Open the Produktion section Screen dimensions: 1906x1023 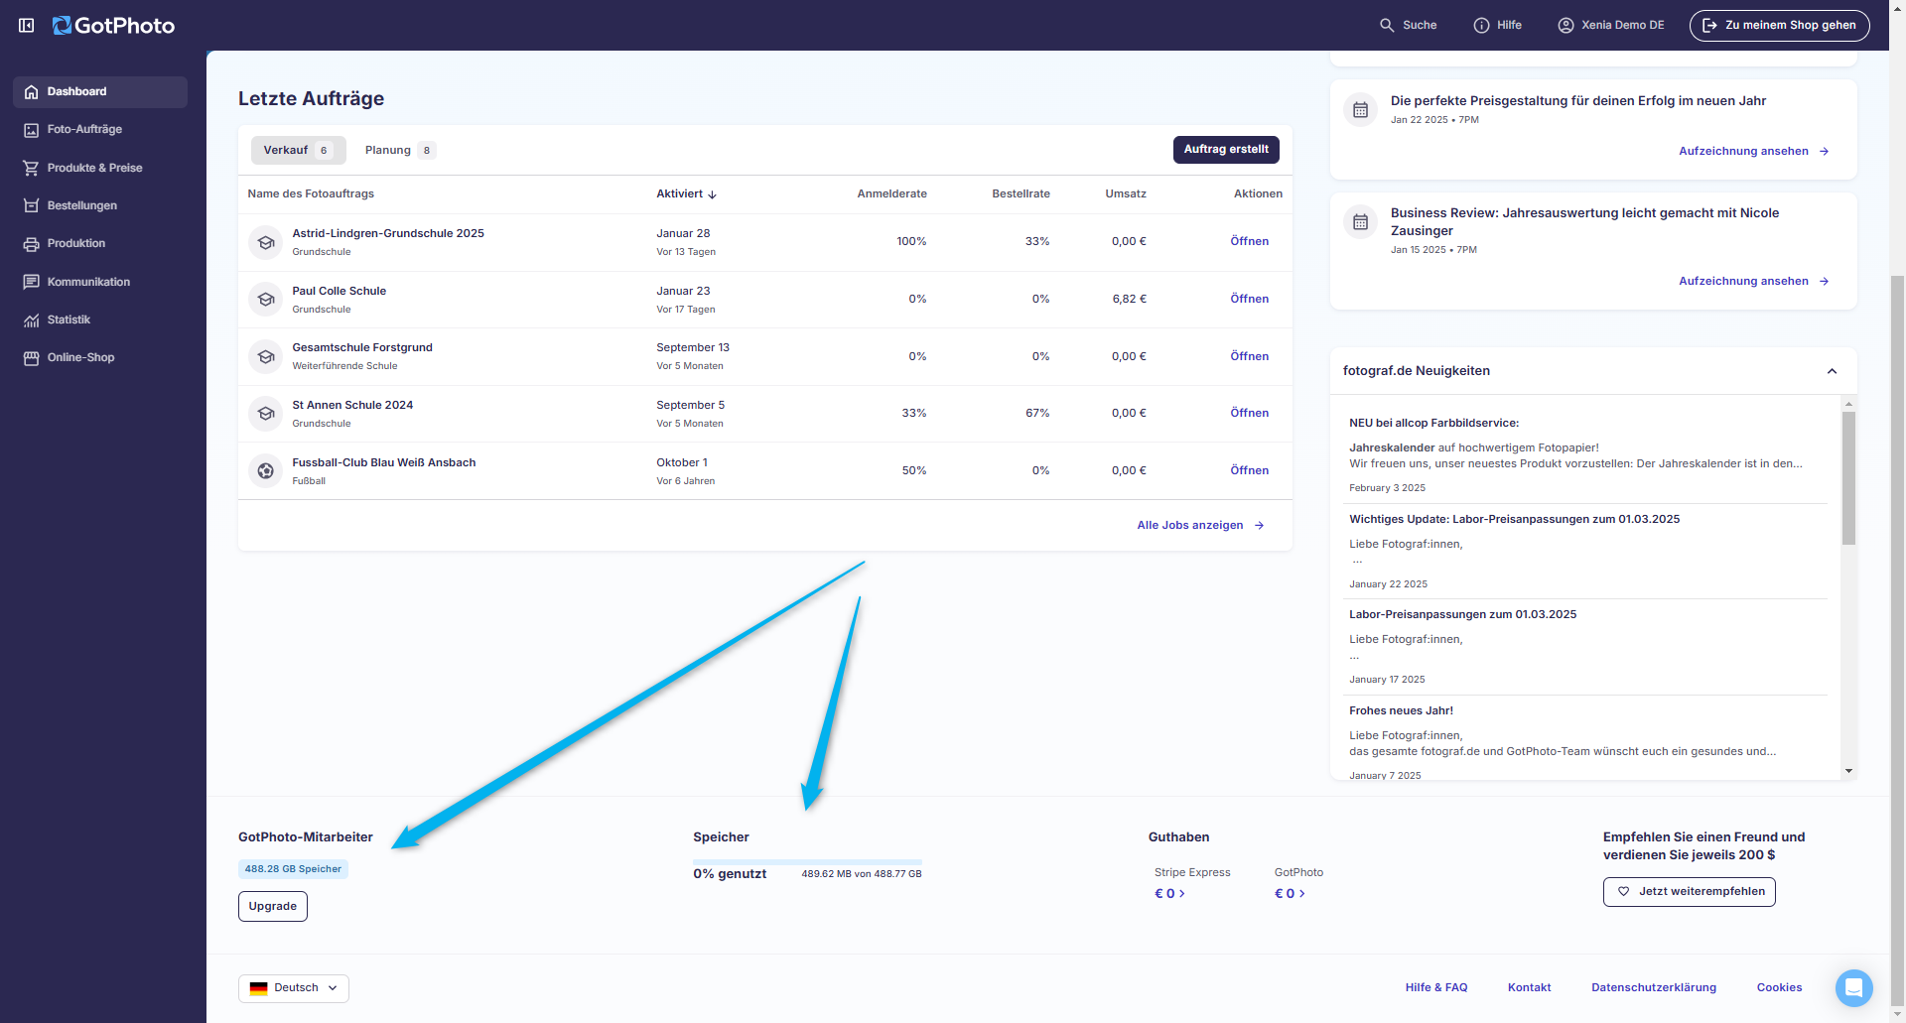[75, 243]
